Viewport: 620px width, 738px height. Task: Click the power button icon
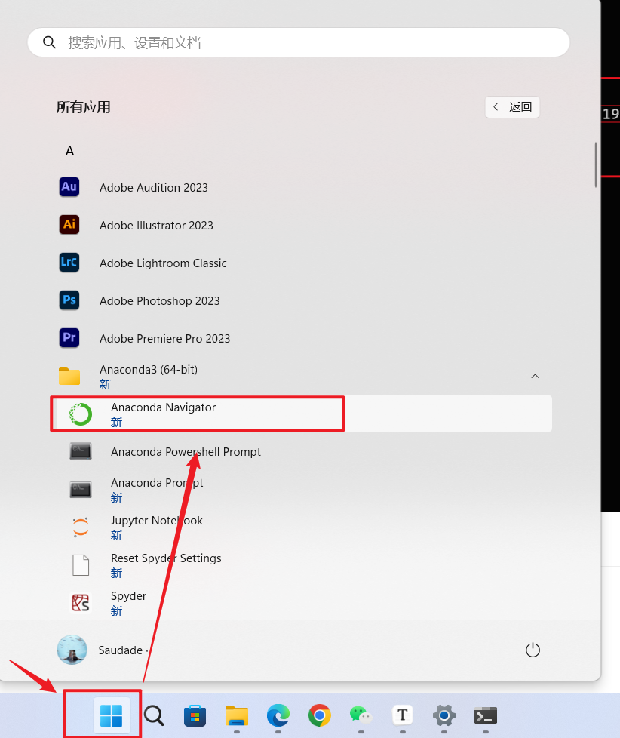[533, 650]
